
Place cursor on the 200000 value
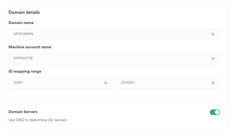[128, 83]
